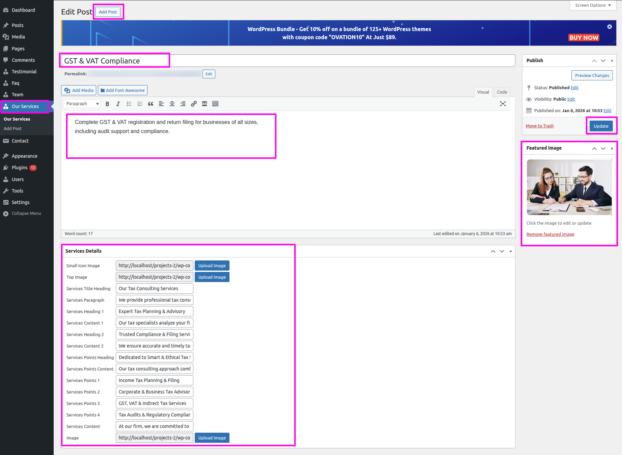
Task: Click the featured image thumbnail
Action: (x=569, y=187)
